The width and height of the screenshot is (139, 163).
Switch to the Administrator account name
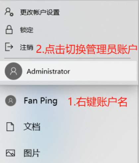click(48, 72)
